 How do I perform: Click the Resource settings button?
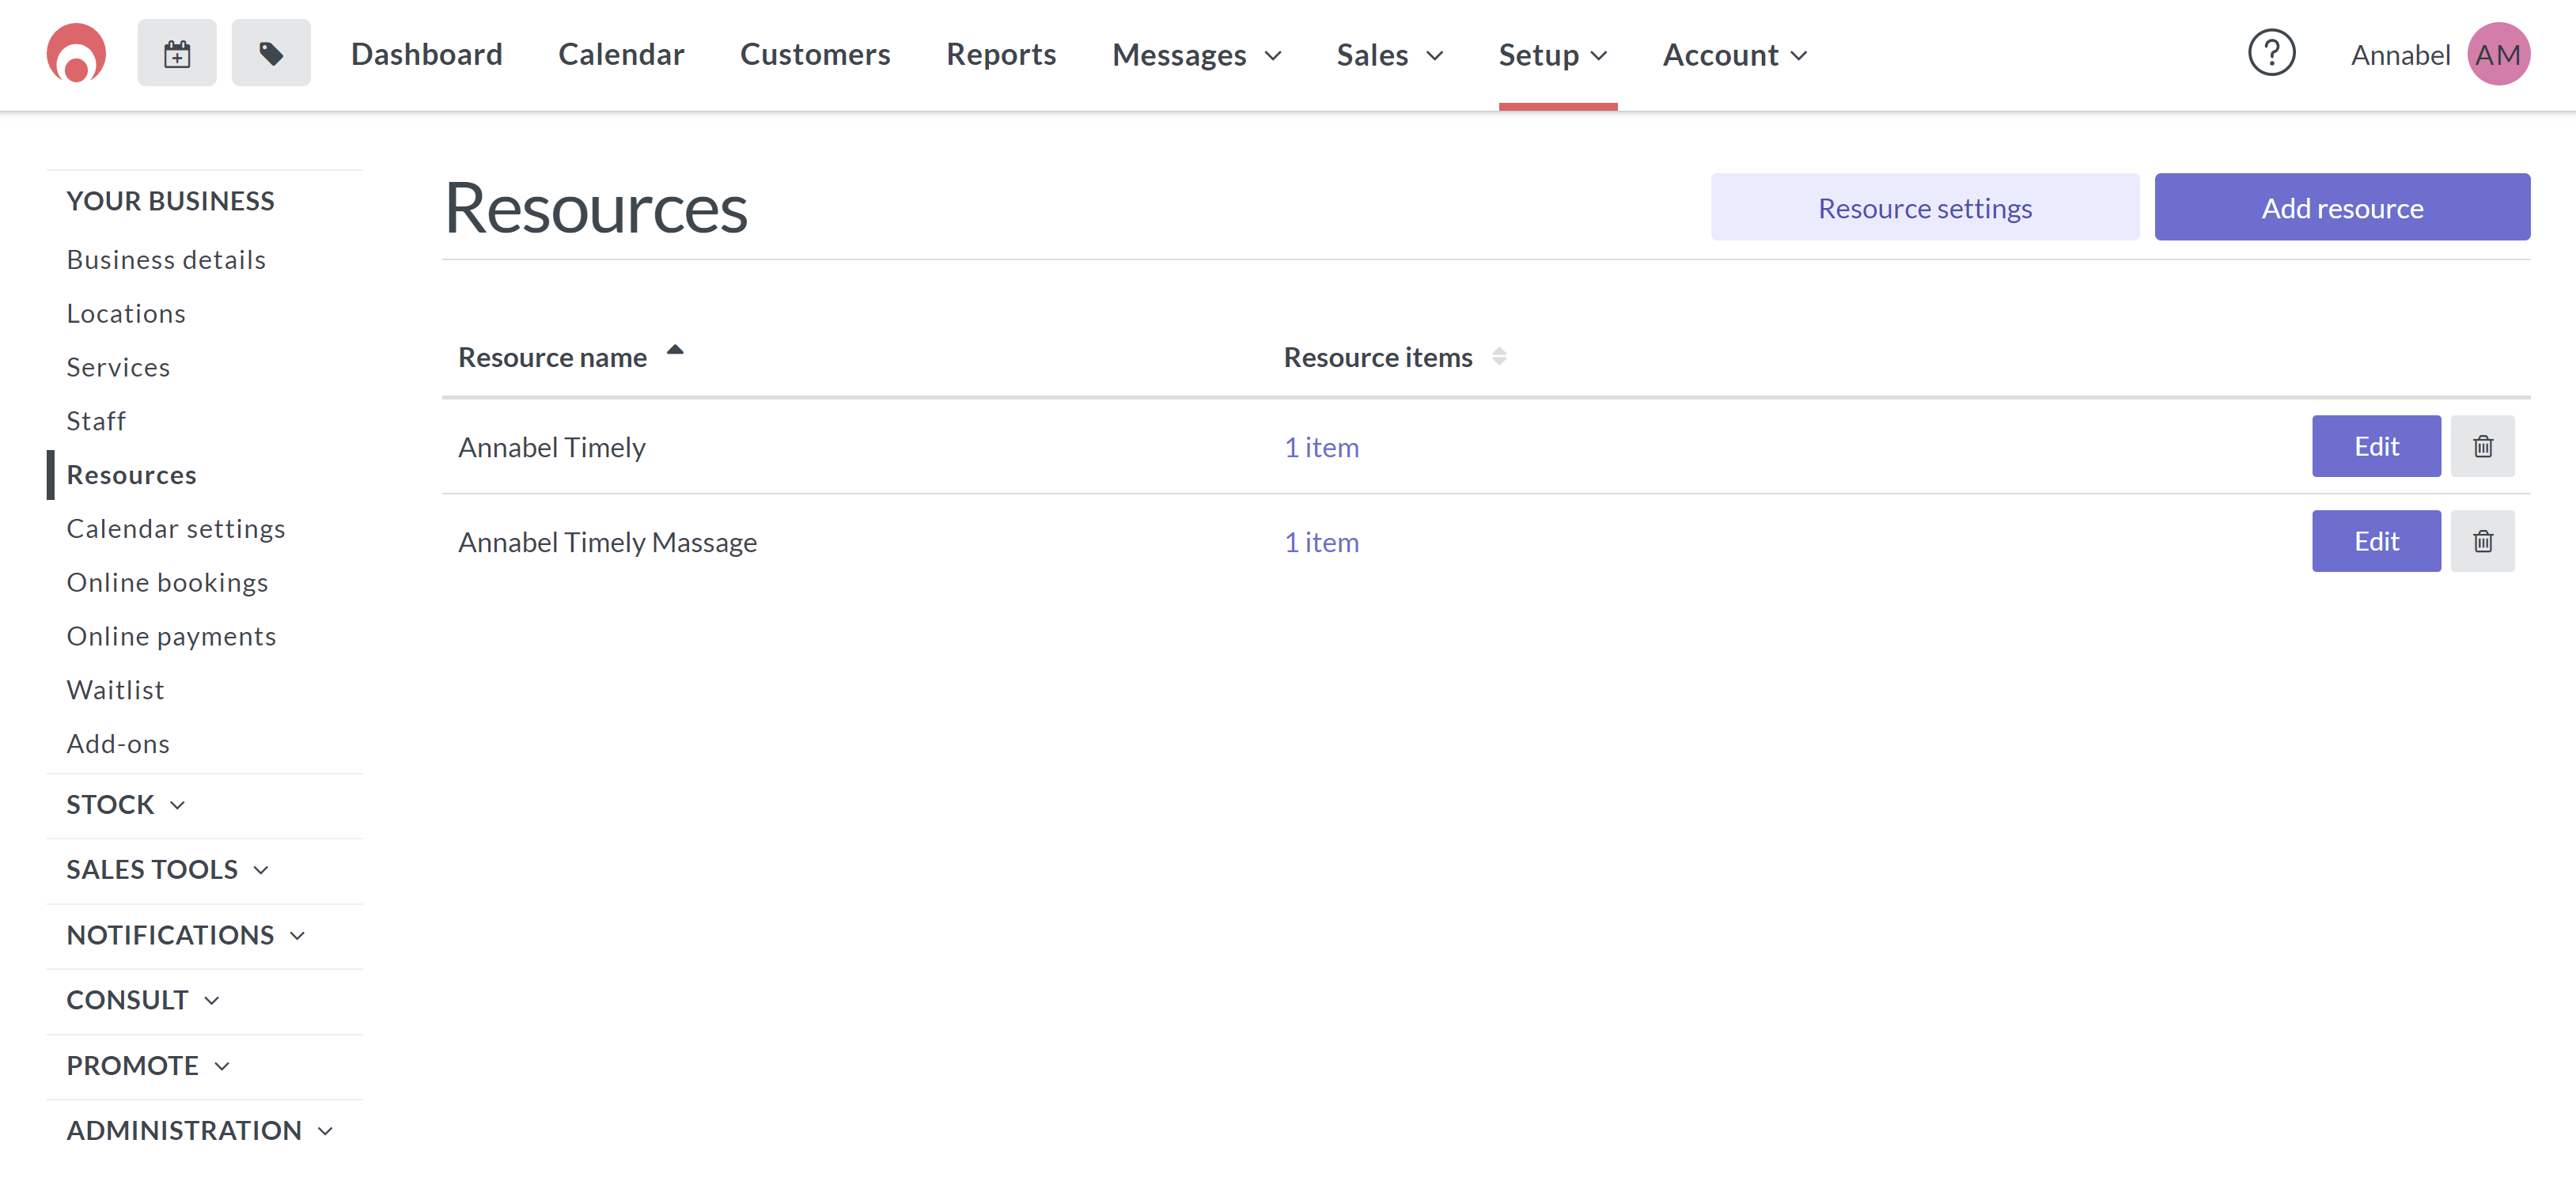pyautogui.click(x=1924, y=207)
